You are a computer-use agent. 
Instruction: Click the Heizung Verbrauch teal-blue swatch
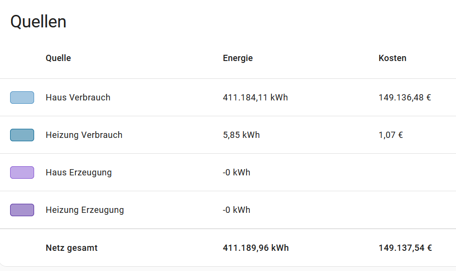tap(22, 135)
